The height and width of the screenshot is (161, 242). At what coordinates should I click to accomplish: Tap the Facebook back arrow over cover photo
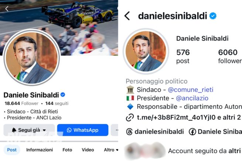pos(7,9)
